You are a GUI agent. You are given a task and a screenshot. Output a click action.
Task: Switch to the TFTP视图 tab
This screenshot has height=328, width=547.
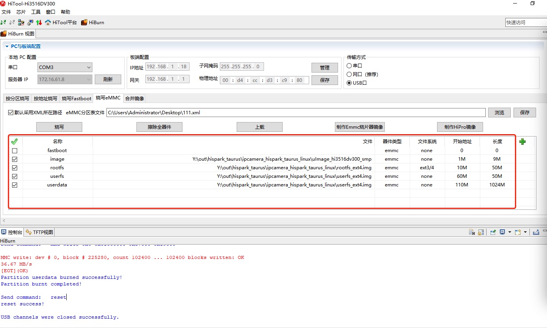[x=39, y=232]
